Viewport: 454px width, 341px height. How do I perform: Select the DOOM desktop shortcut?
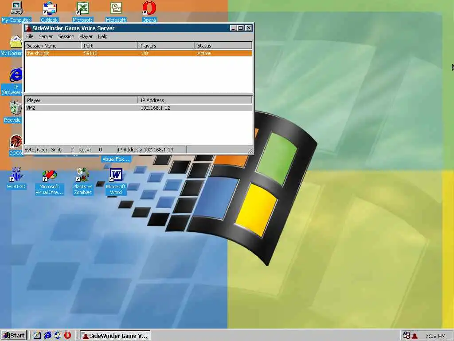point(16,146)
